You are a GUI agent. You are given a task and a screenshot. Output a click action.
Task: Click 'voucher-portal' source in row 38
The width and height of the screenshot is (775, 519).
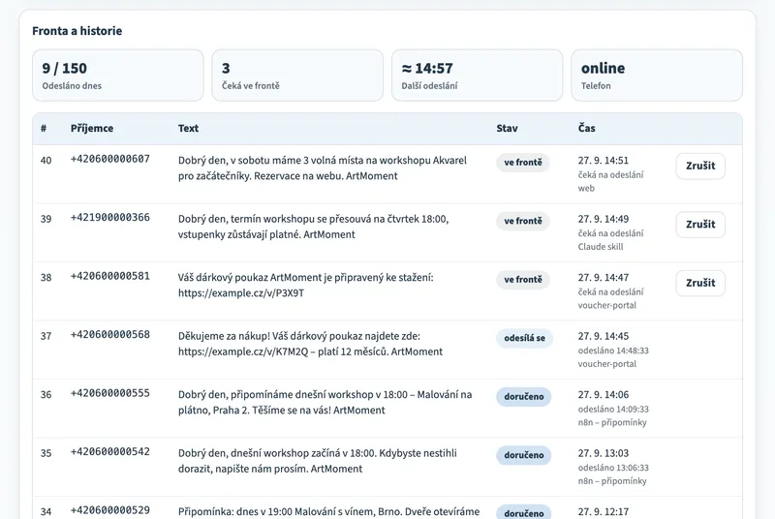(607, 305)
